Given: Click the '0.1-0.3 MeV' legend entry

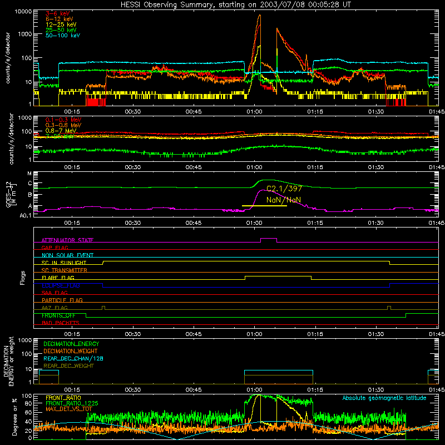Looking at the screenshot, I should [x=63, y=120].
